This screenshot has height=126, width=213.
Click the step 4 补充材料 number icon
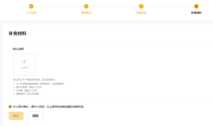196,6
